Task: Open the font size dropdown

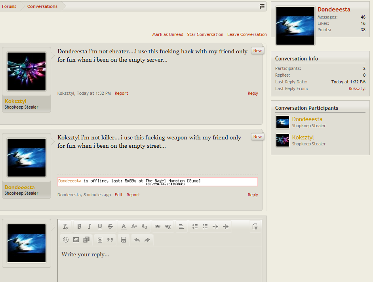Action: coord(134,226)
